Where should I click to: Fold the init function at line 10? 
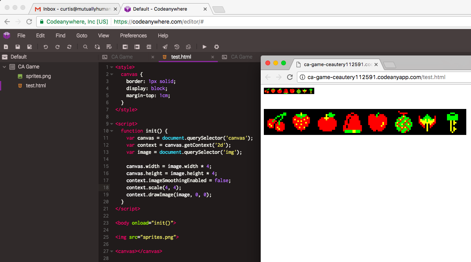(x=112, y=131)
